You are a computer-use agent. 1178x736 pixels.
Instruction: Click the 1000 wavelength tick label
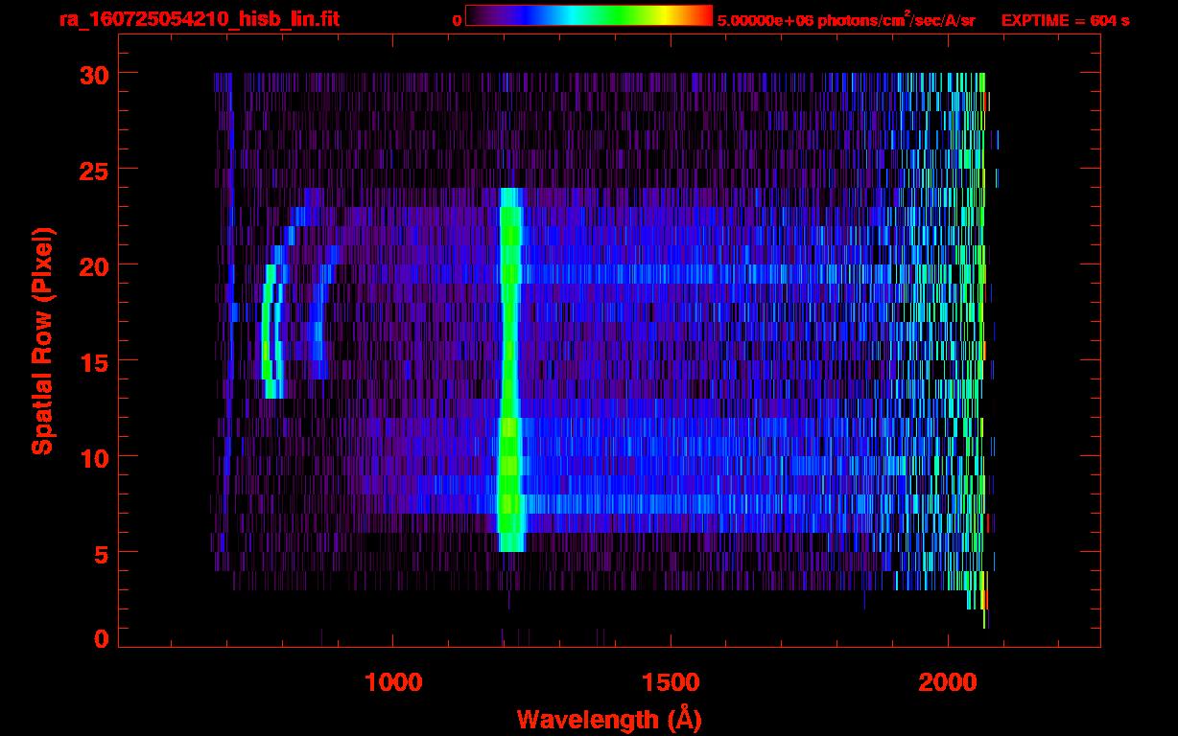pos(393,682)
